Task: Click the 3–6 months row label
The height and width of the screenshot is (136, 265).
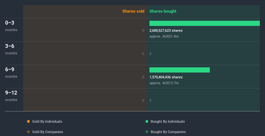Action: (x=11, y=49)
